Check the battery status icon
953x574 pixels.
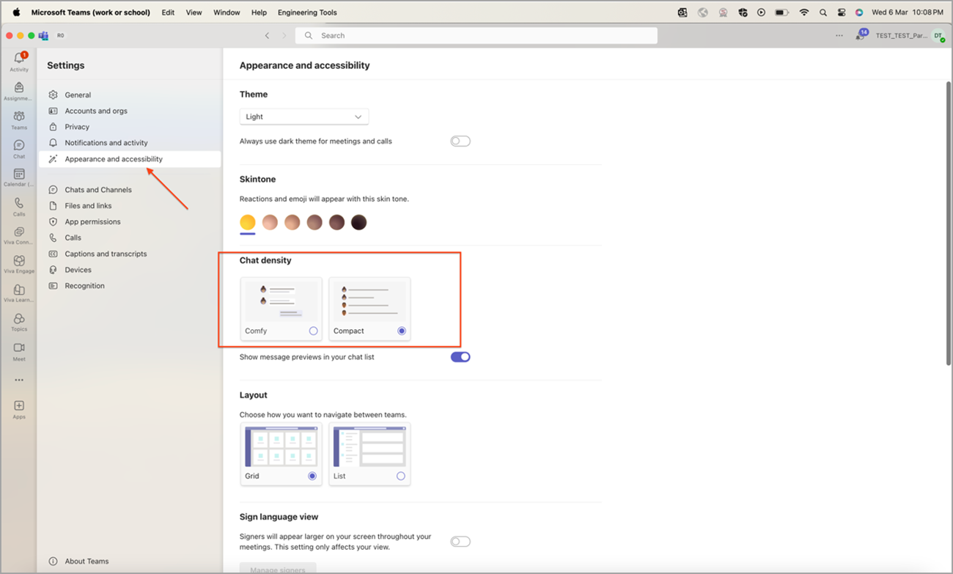[781, 12]
